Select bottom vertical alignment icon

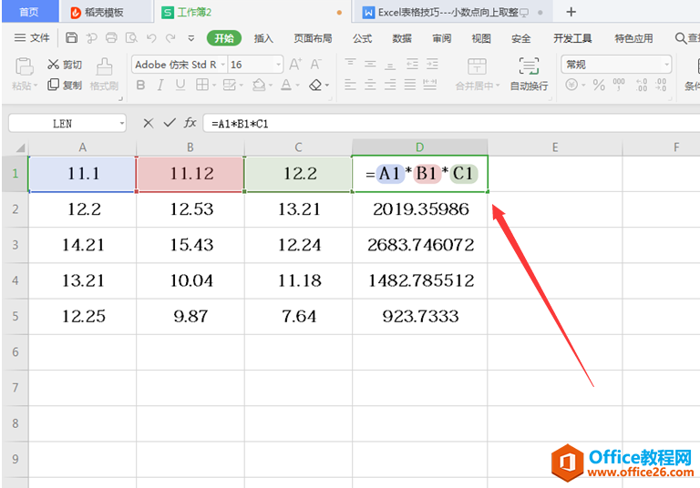pos(390,65)
